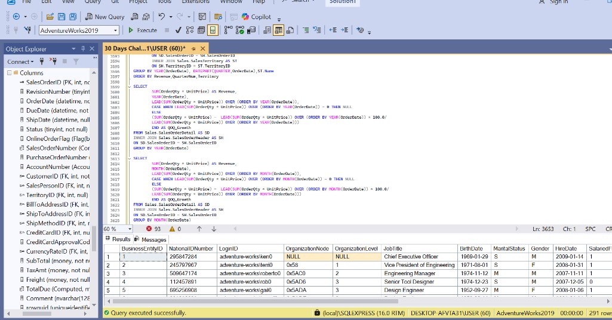The width and height of the screenshot is (612, 320).
Task: Specify values for template parameters icon
Action: pos(360,30)
